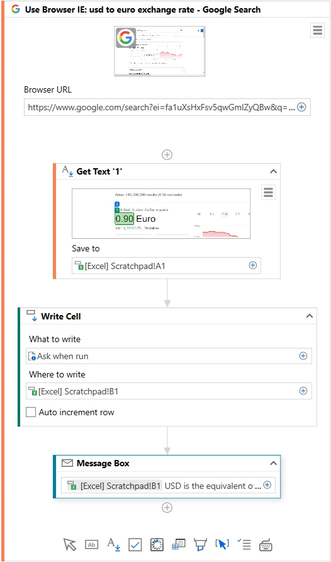Click plus button beside Ask when run

pyautogui.click(x=303, y=356)
